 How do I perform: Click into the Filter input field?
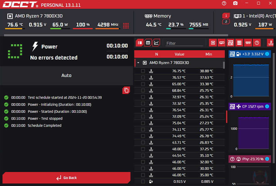click(184, 43)
